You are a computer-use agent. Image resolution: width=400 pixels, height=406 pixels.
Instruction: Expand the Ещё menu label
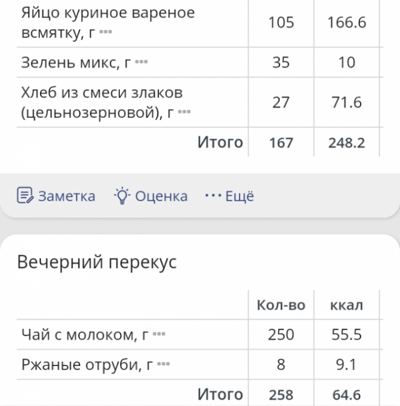click(240, 196)
